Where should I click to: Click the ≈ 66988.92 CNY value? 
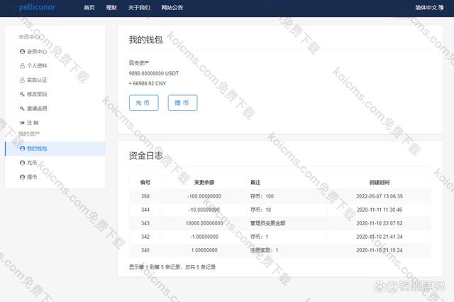coord(148,84)
